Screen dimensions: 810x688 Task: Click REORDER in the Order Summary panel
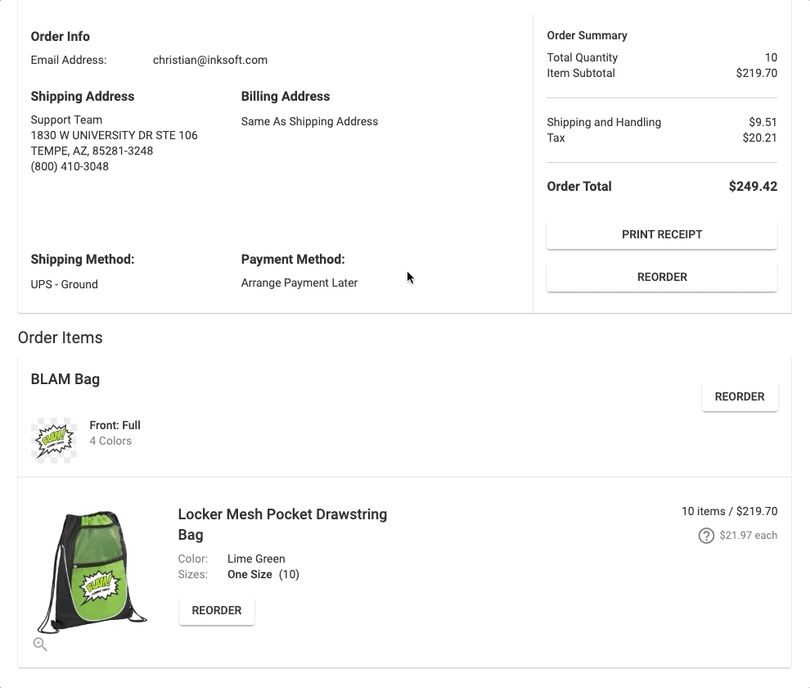[x=661, y=277]
